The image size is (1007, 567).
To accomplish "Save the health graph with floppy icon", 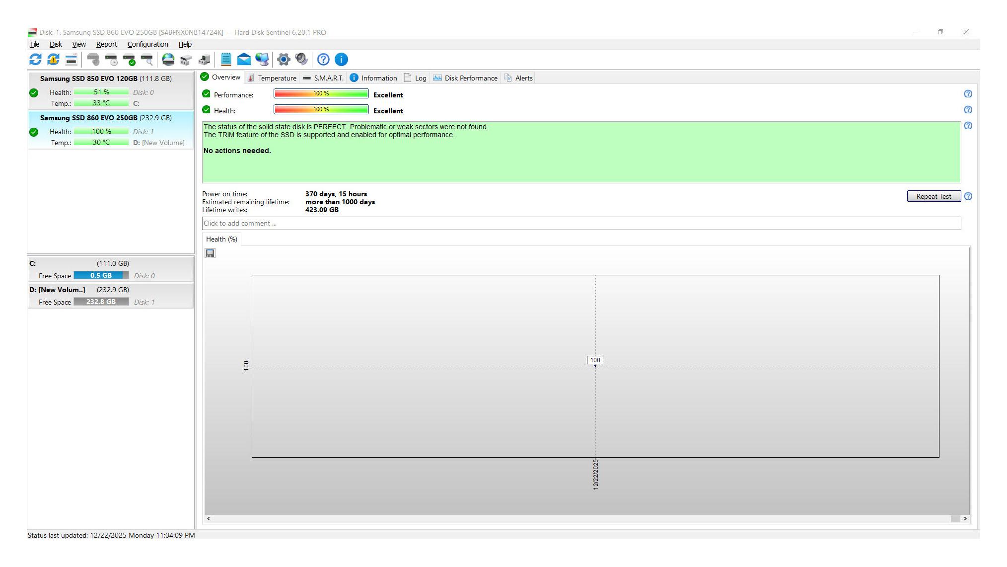I will (x=210, y=253).
